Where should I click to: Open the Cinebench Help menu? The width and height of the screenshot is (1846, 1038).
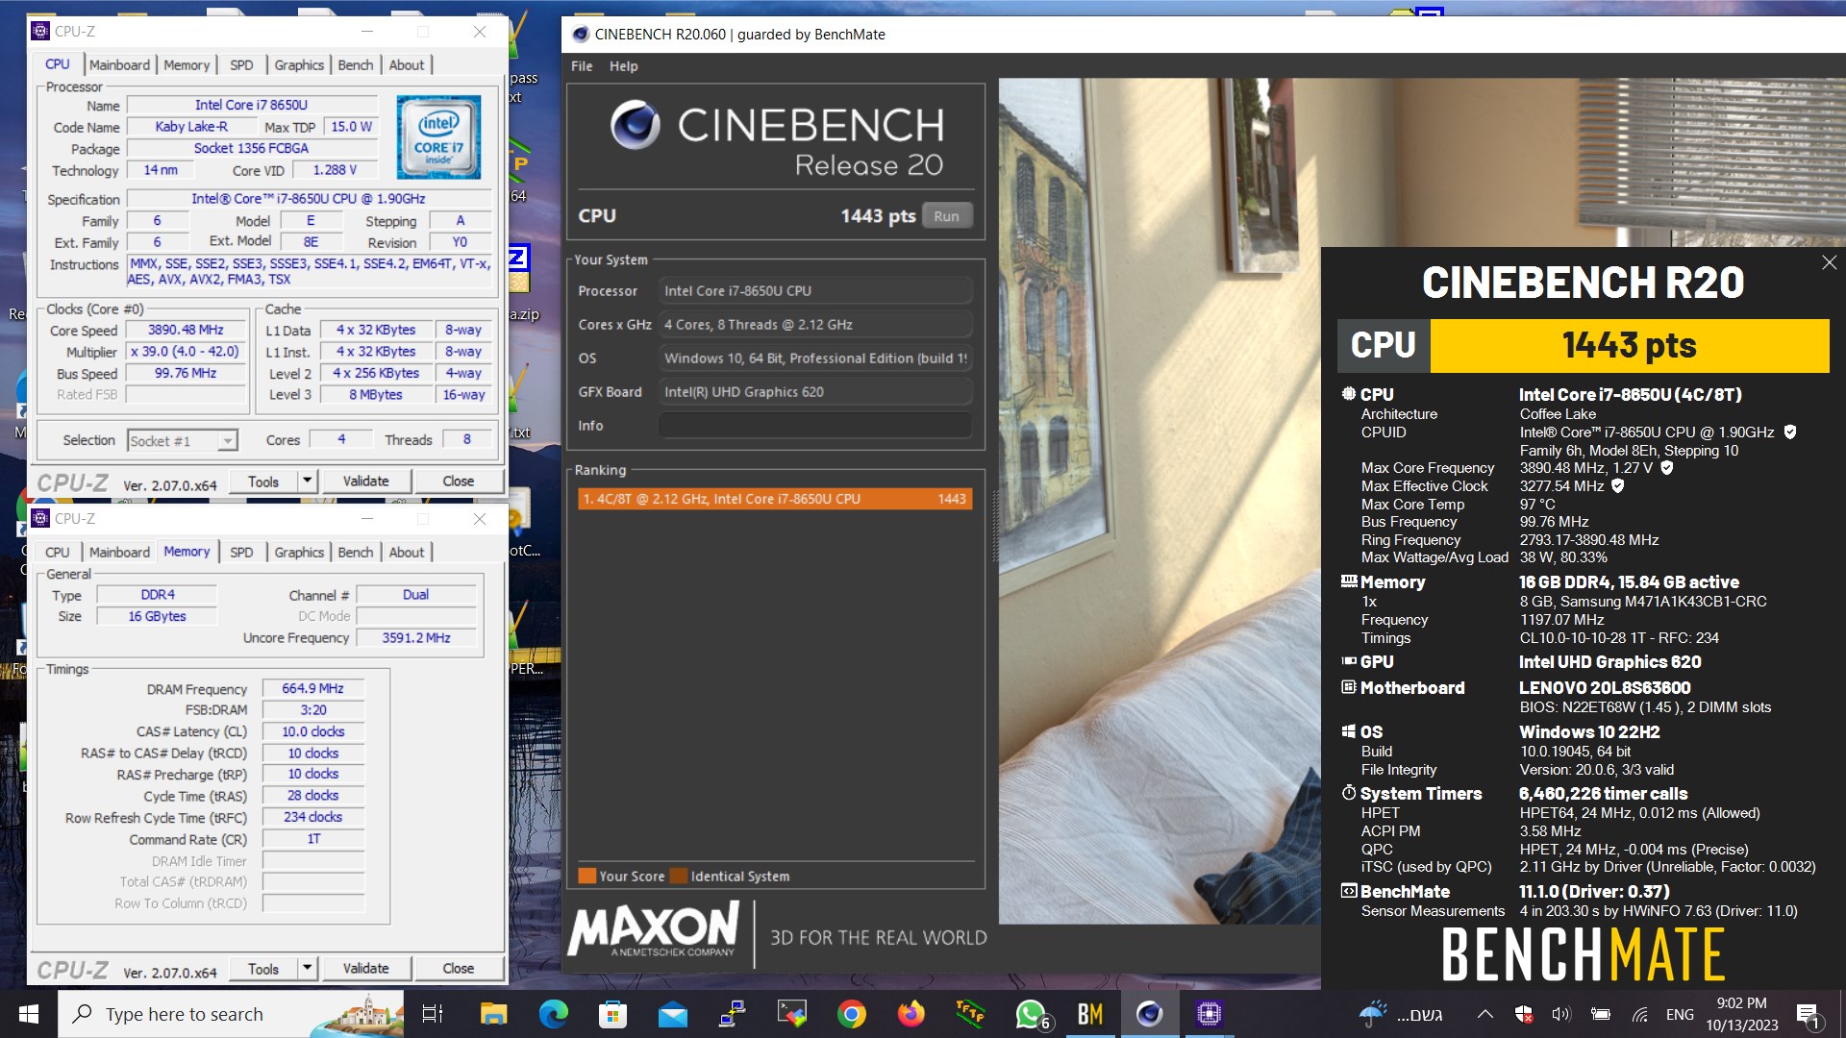pyautogui.click(x=623, y=66)
